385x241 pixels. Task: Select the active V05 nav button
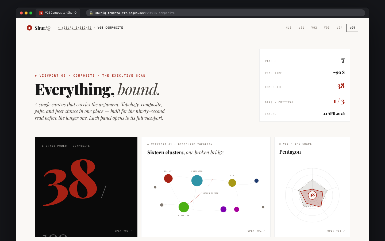[352, 28]
